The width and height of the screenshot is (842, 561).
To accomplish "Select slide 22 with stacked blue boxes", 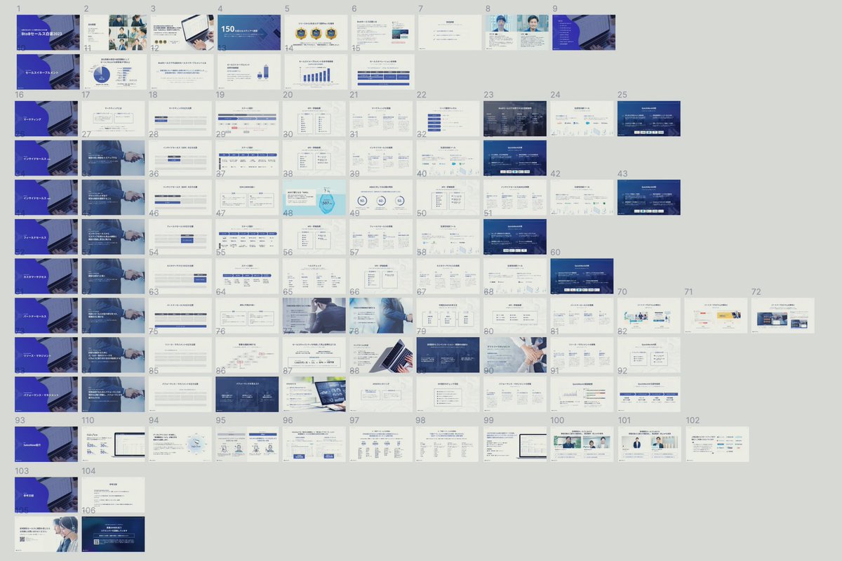I will point(449,118).
